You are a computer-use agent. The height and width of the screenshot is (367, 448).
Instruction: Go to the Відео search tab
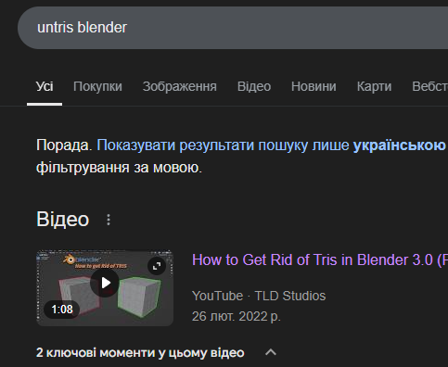click(x=254, y=86)
